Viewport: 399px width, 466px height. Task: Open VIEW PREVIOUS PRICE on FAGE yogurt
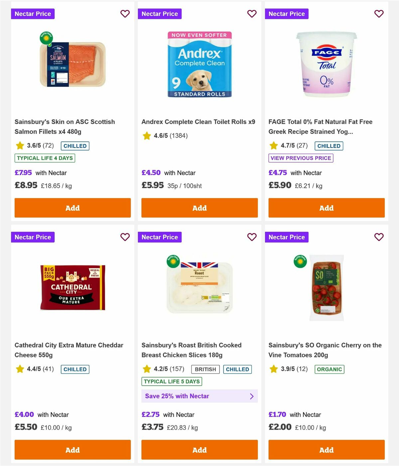[301, 158]
